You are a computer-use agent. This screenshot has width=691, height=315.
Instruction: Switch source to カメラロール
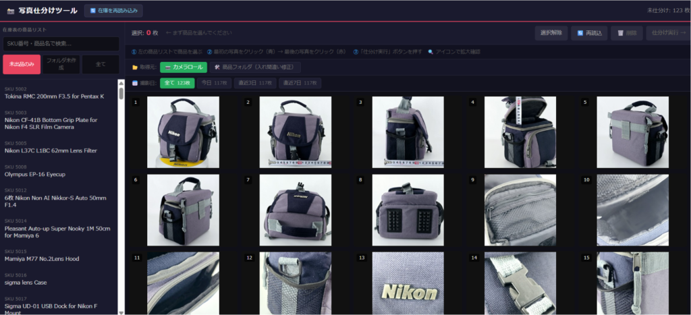[x=184, y=67]
